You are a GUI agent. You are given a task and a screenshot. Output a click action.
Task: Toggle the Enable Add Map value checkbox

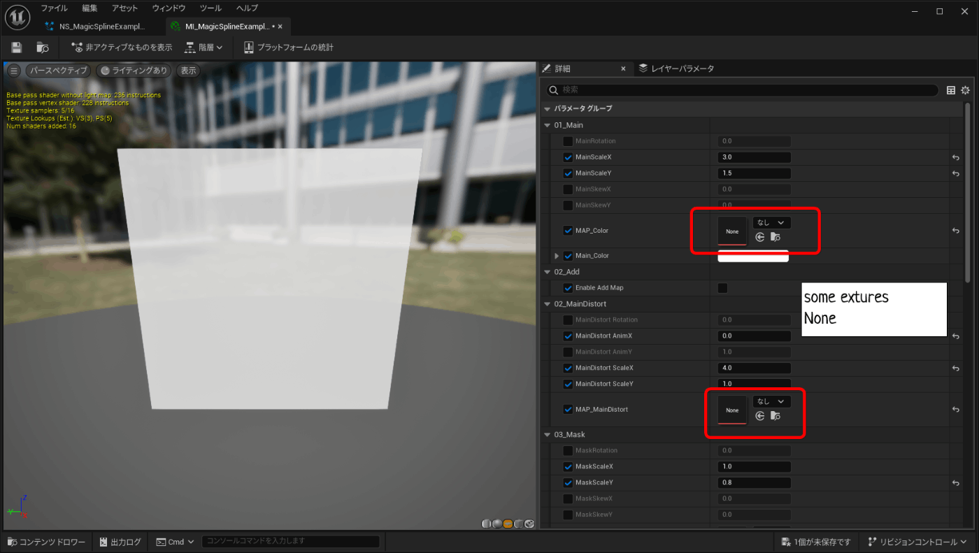tap(722, 288)
